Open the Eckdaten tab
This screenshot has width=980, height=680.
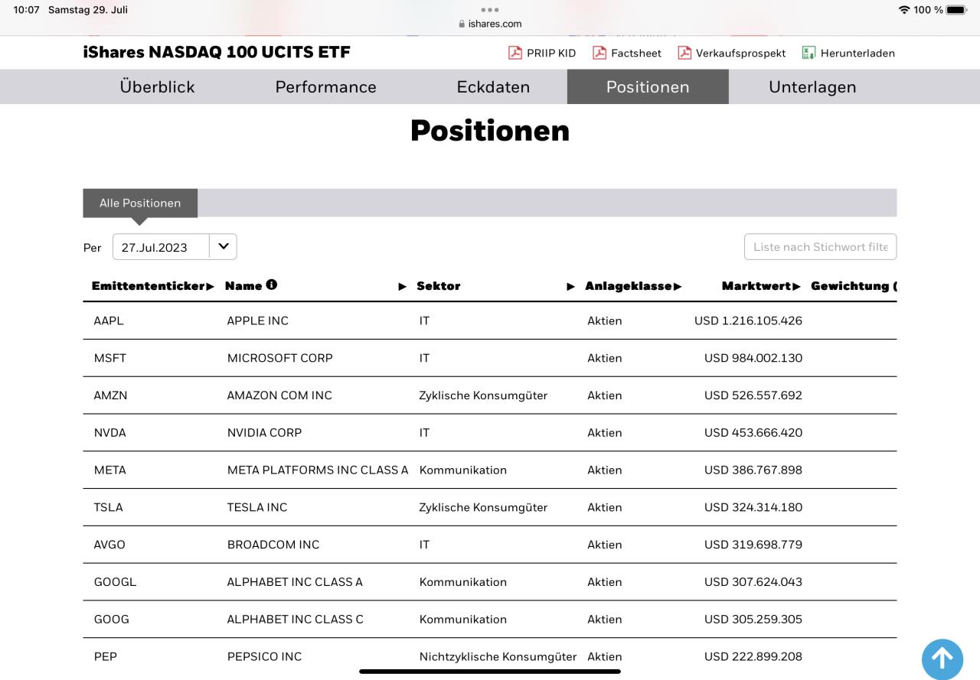(x=493, y=86)
